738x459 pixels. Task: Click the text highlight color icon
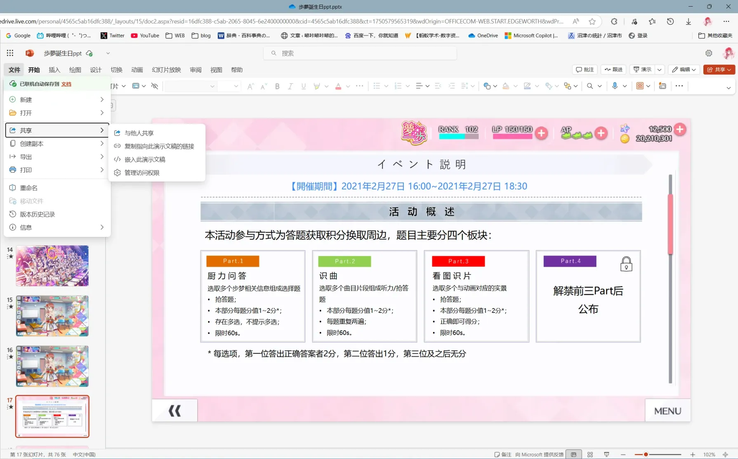[x=317, y=86]
